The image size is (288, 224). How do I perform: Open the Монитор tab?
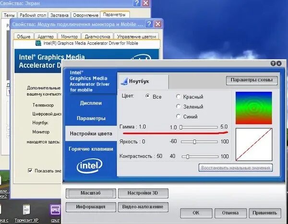[69, 37]
